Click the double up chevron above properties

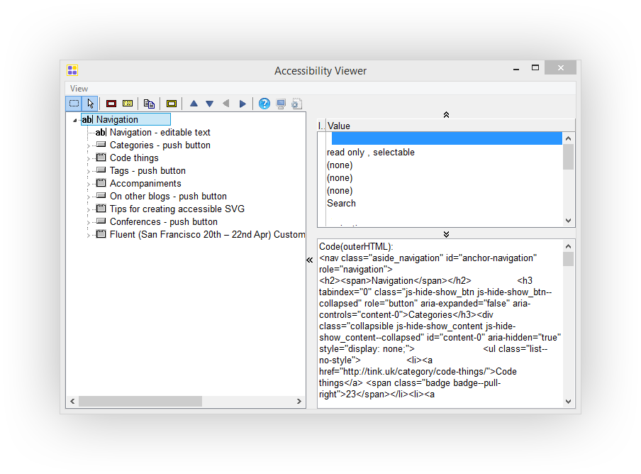click(447, 115)
